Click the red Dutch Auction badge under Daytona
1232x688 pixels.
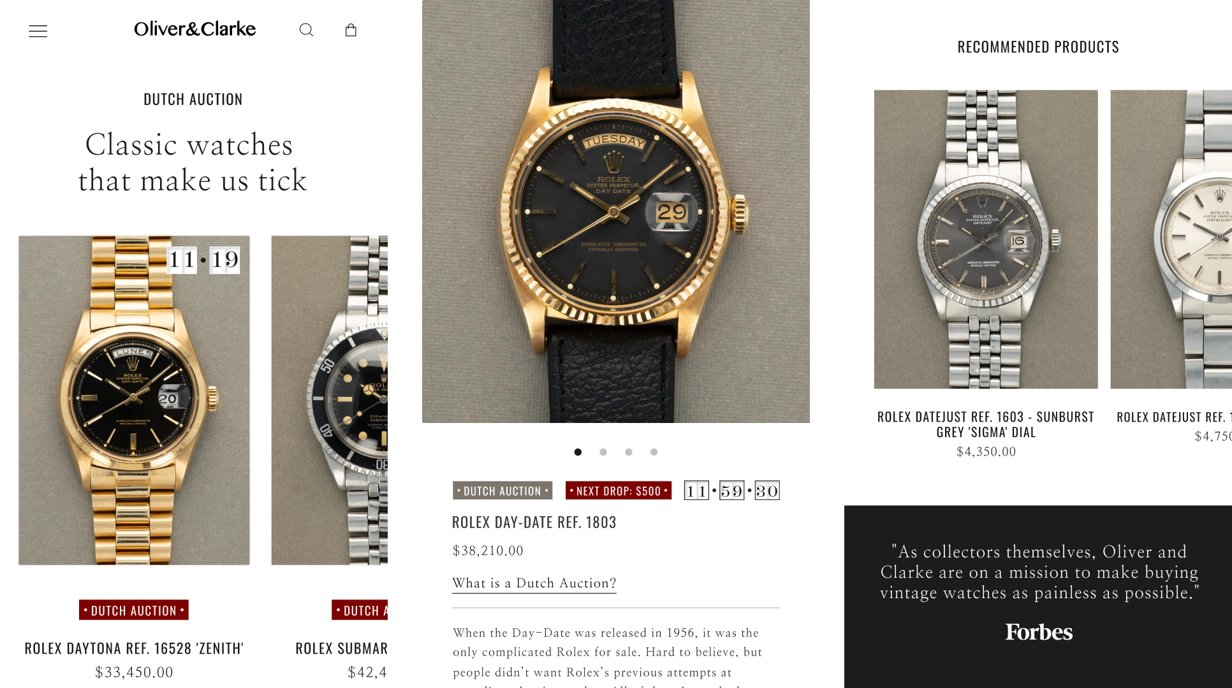(134, 610)
